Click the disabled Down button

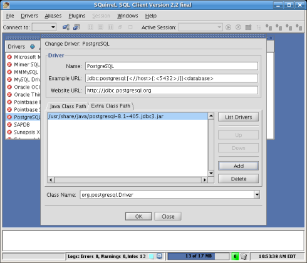tap(238, 148)
